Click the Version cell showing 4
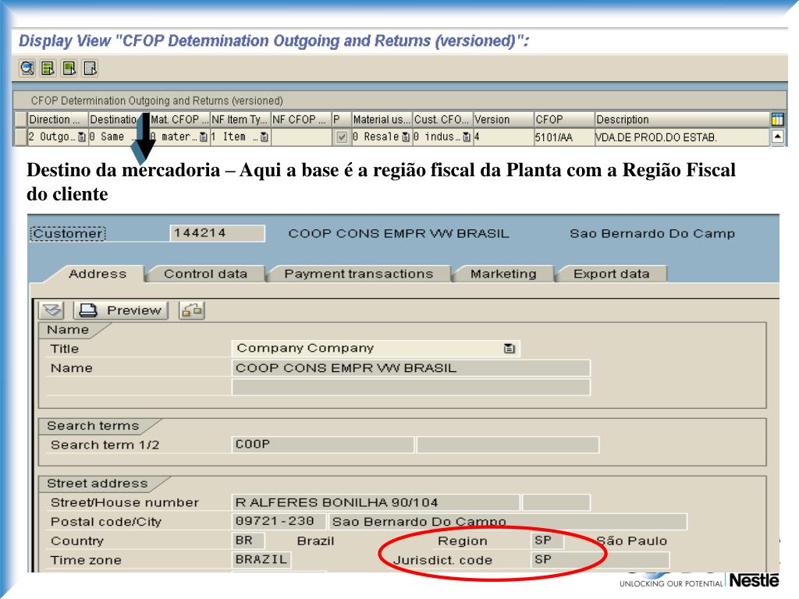 503,137
